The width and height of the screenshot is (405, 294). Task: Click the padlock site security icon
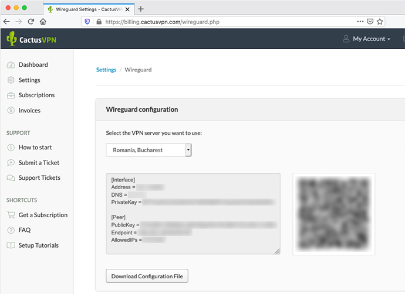point(99,22)
